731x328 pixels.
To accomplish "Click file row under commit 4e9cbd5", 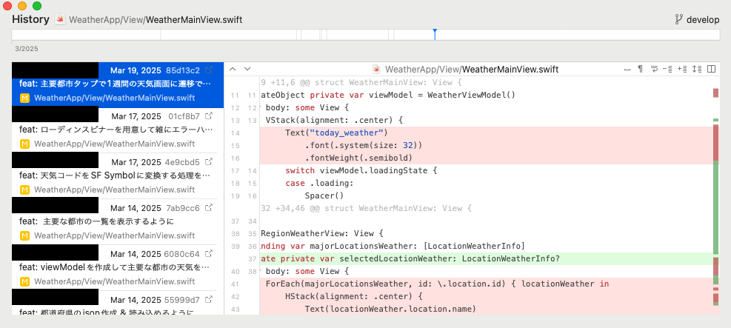I will click(x=116, y=190).
